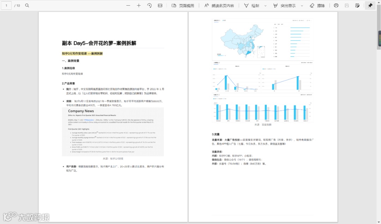Expand the 突出显示 dropdown arrow
Viewport: 381px width, 224px height.
pos(302,6)
